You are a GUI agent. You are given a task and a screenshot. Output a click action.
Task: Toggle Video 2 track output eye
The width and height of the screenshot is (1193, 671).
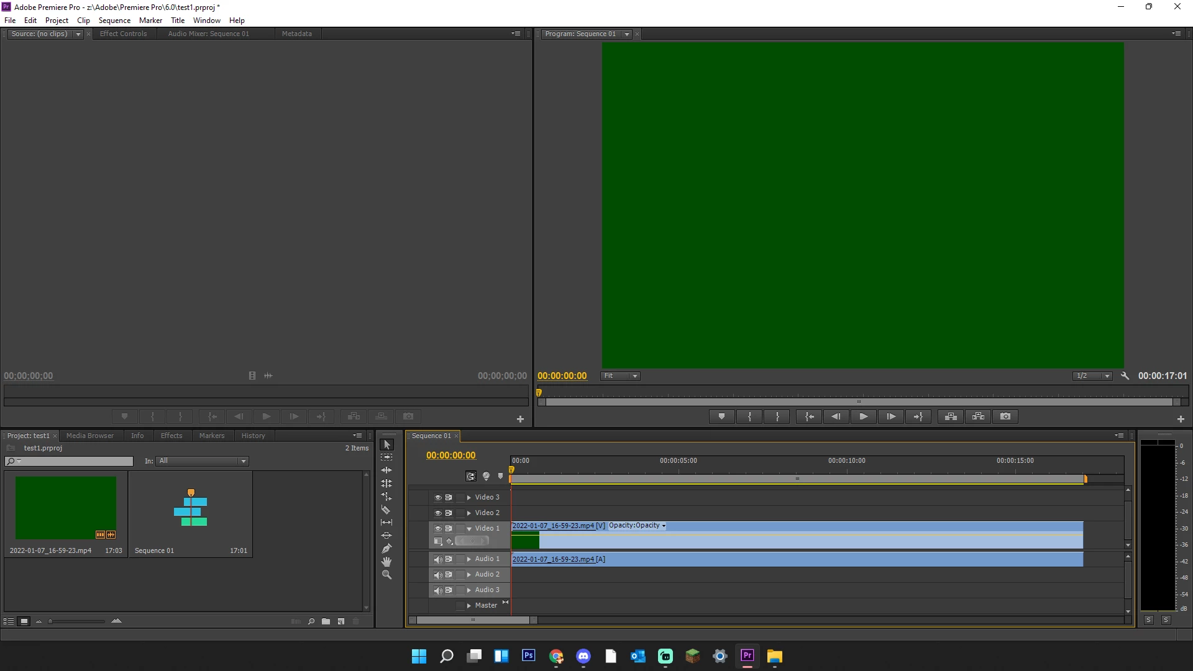(437, 513)
